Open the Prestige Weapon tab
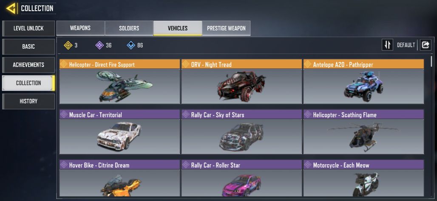 [x=226, y=28]
